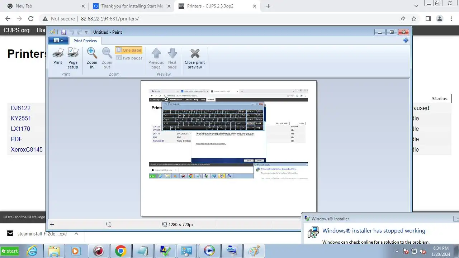Click the Action Center flag tray icon
The image size is (459, 258).
click(406, 251)
